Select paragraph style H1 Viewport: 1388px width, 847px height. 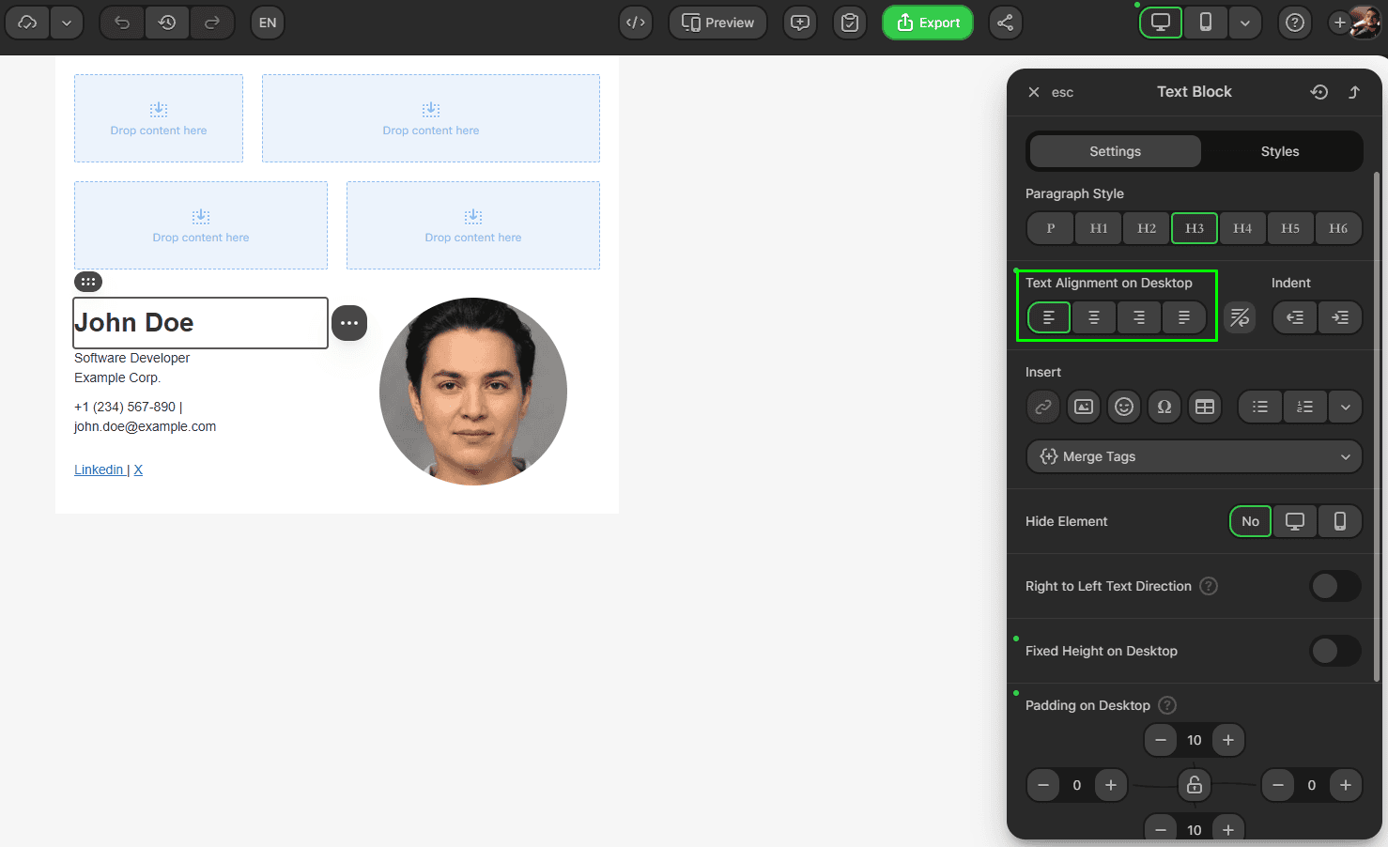point(1099,228)
